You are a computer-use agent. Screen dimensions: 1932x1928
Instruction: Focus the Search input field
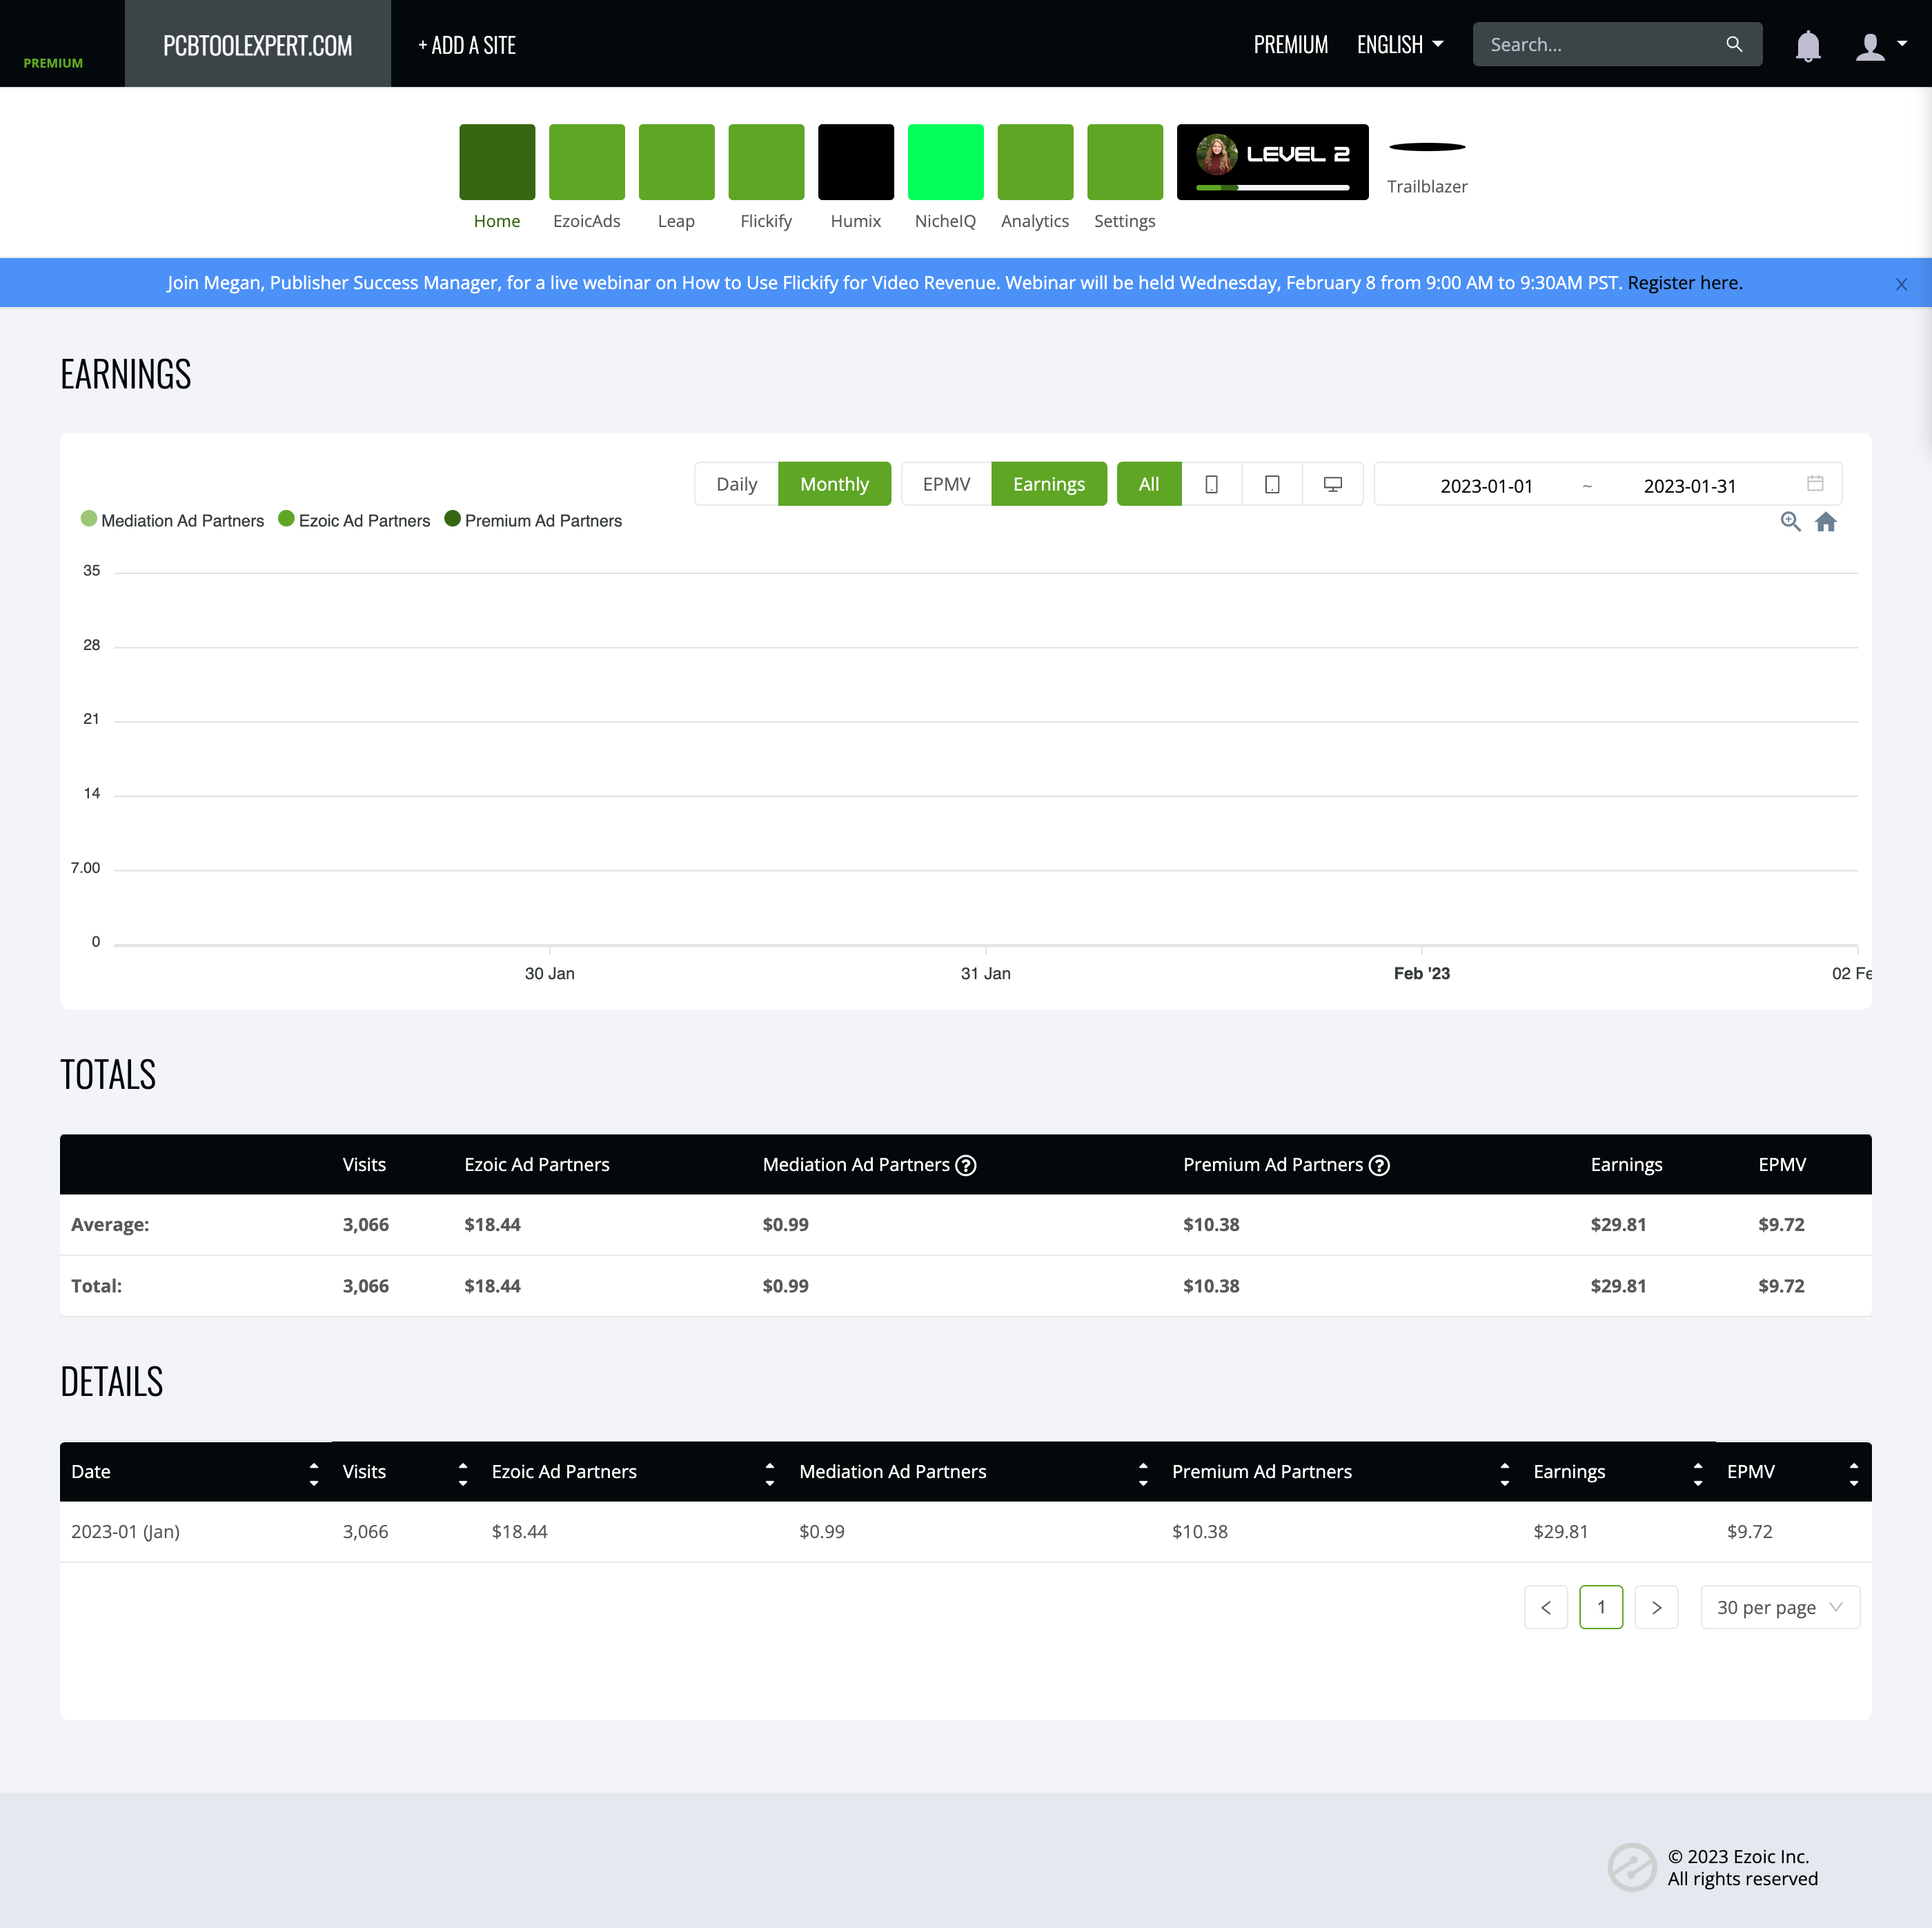pos(1600,45)
